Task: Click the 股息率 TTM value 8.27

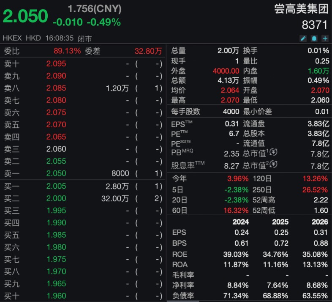Action: 231,166
